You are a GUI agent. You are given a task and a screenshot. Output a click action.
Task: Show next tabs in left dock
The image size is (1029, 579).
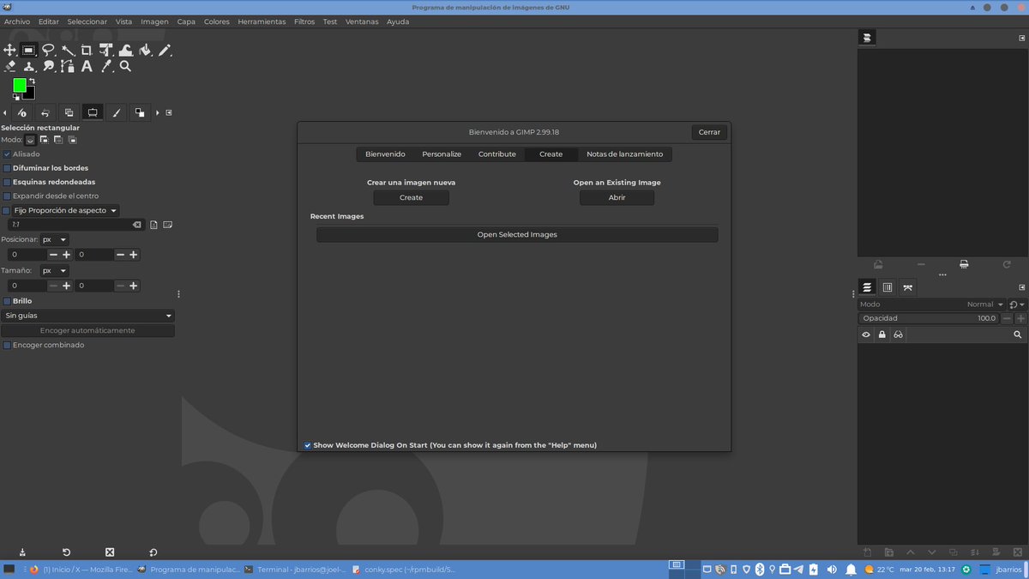coord(156,112)
